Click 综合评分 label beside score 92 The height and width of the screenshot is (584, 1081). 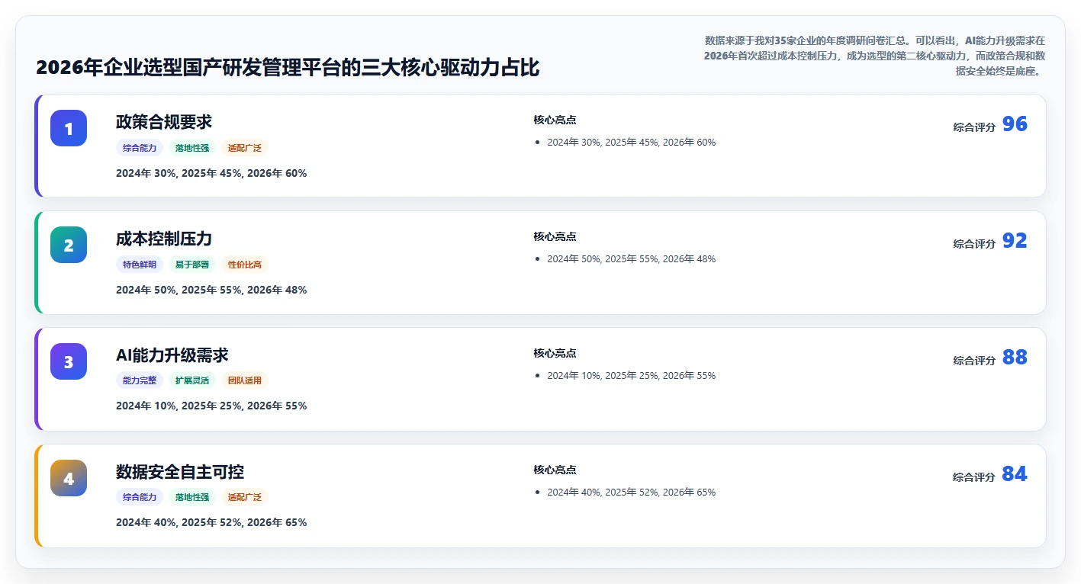tap(974, 244)
